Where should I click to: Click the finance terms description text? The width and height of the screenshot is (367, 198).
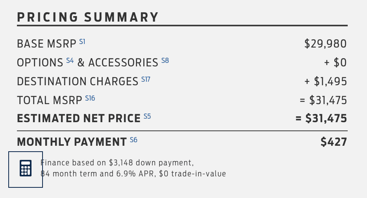pos(134,168)
